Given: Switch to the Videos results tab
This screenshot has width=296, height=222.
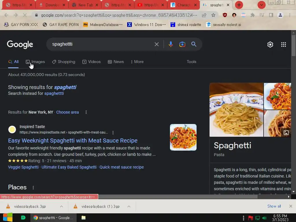Looking at the screenshot, I should click(x=92, y=62).
